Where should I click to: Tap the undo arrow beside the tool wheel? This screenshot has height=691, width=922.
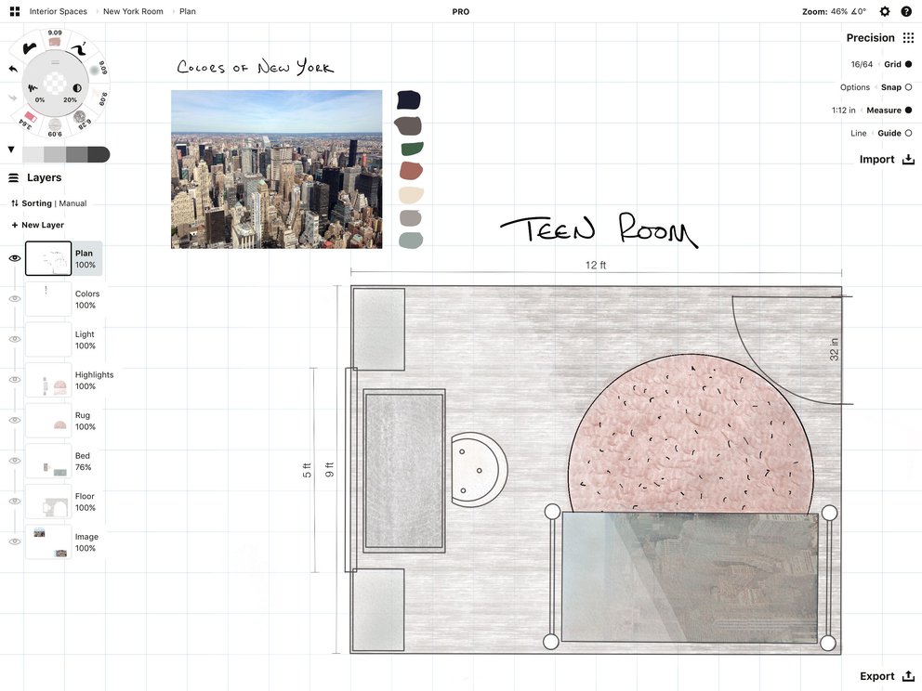[x=12, y=68]
